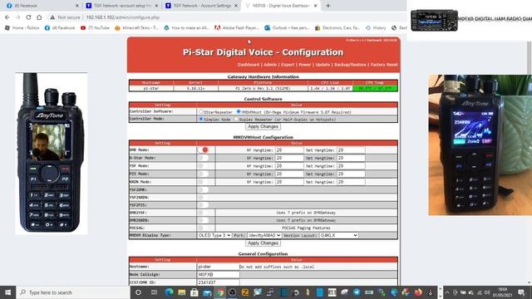Select Duplex Repeater controller mode

(x=236, y=119)
